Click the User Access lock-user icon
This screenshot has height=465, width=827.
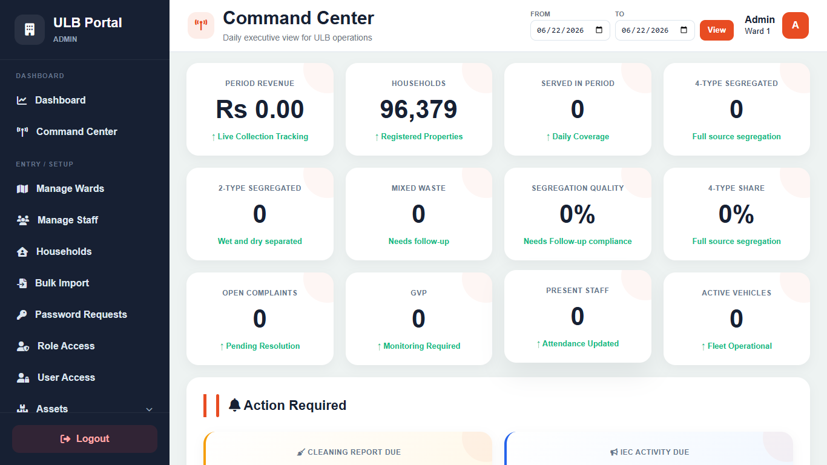point(23,378)
